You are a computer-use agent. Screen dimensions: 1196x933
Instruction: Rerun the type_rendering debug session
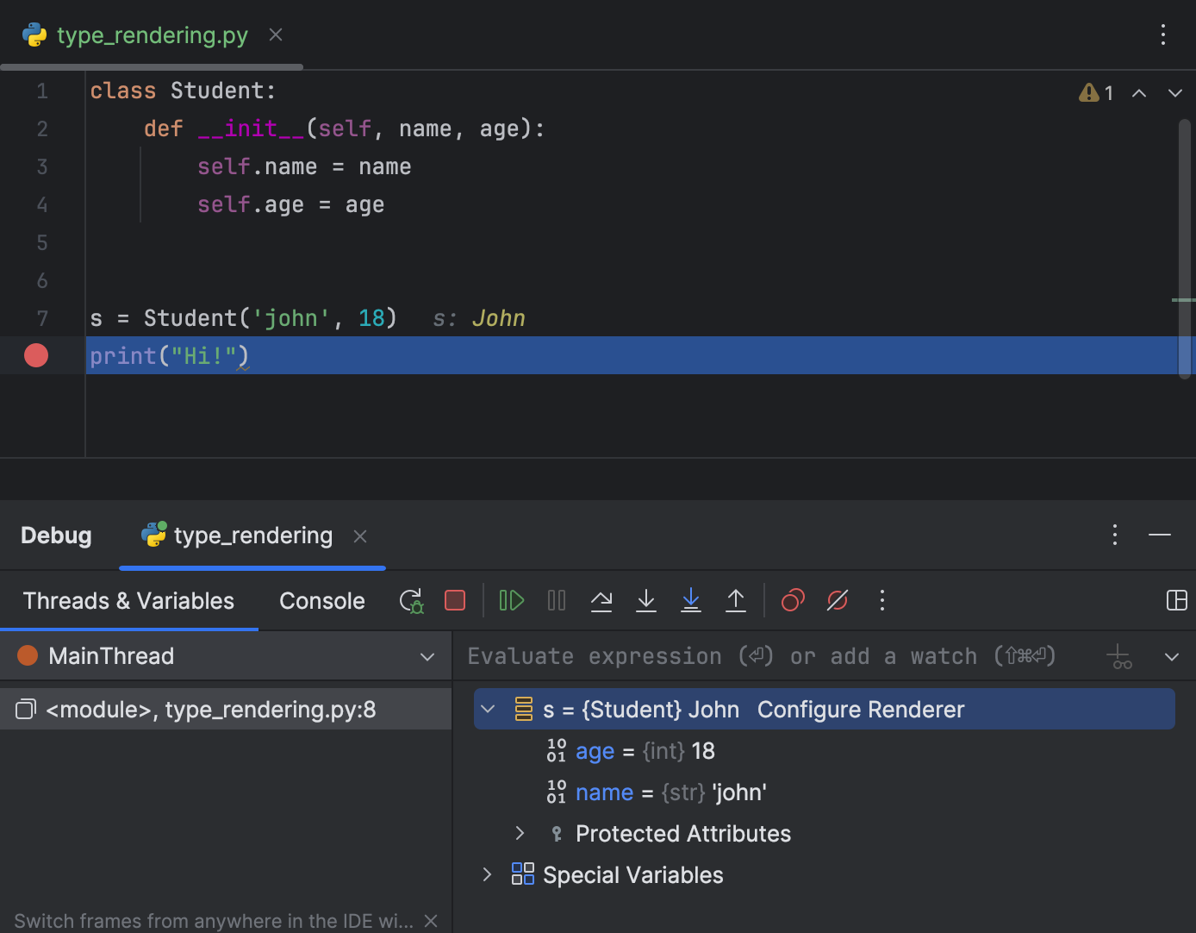(x=411, y=600)
